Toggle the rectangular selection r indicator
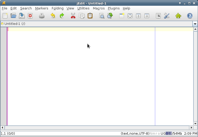Screen dimensions: 198x137 click(x=157, y=134)
